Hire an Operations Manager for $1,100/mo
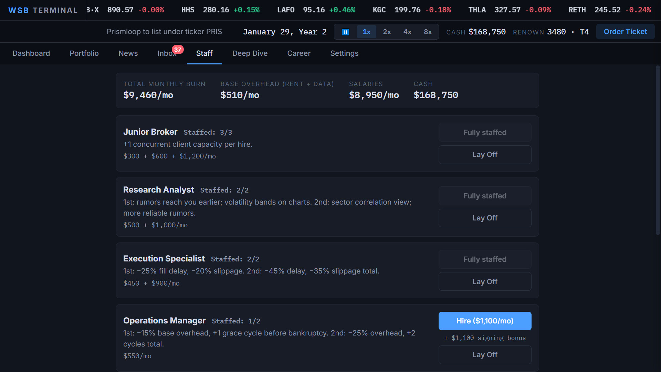The height and width of the screenshot is (372, 661). click(485, 321)
